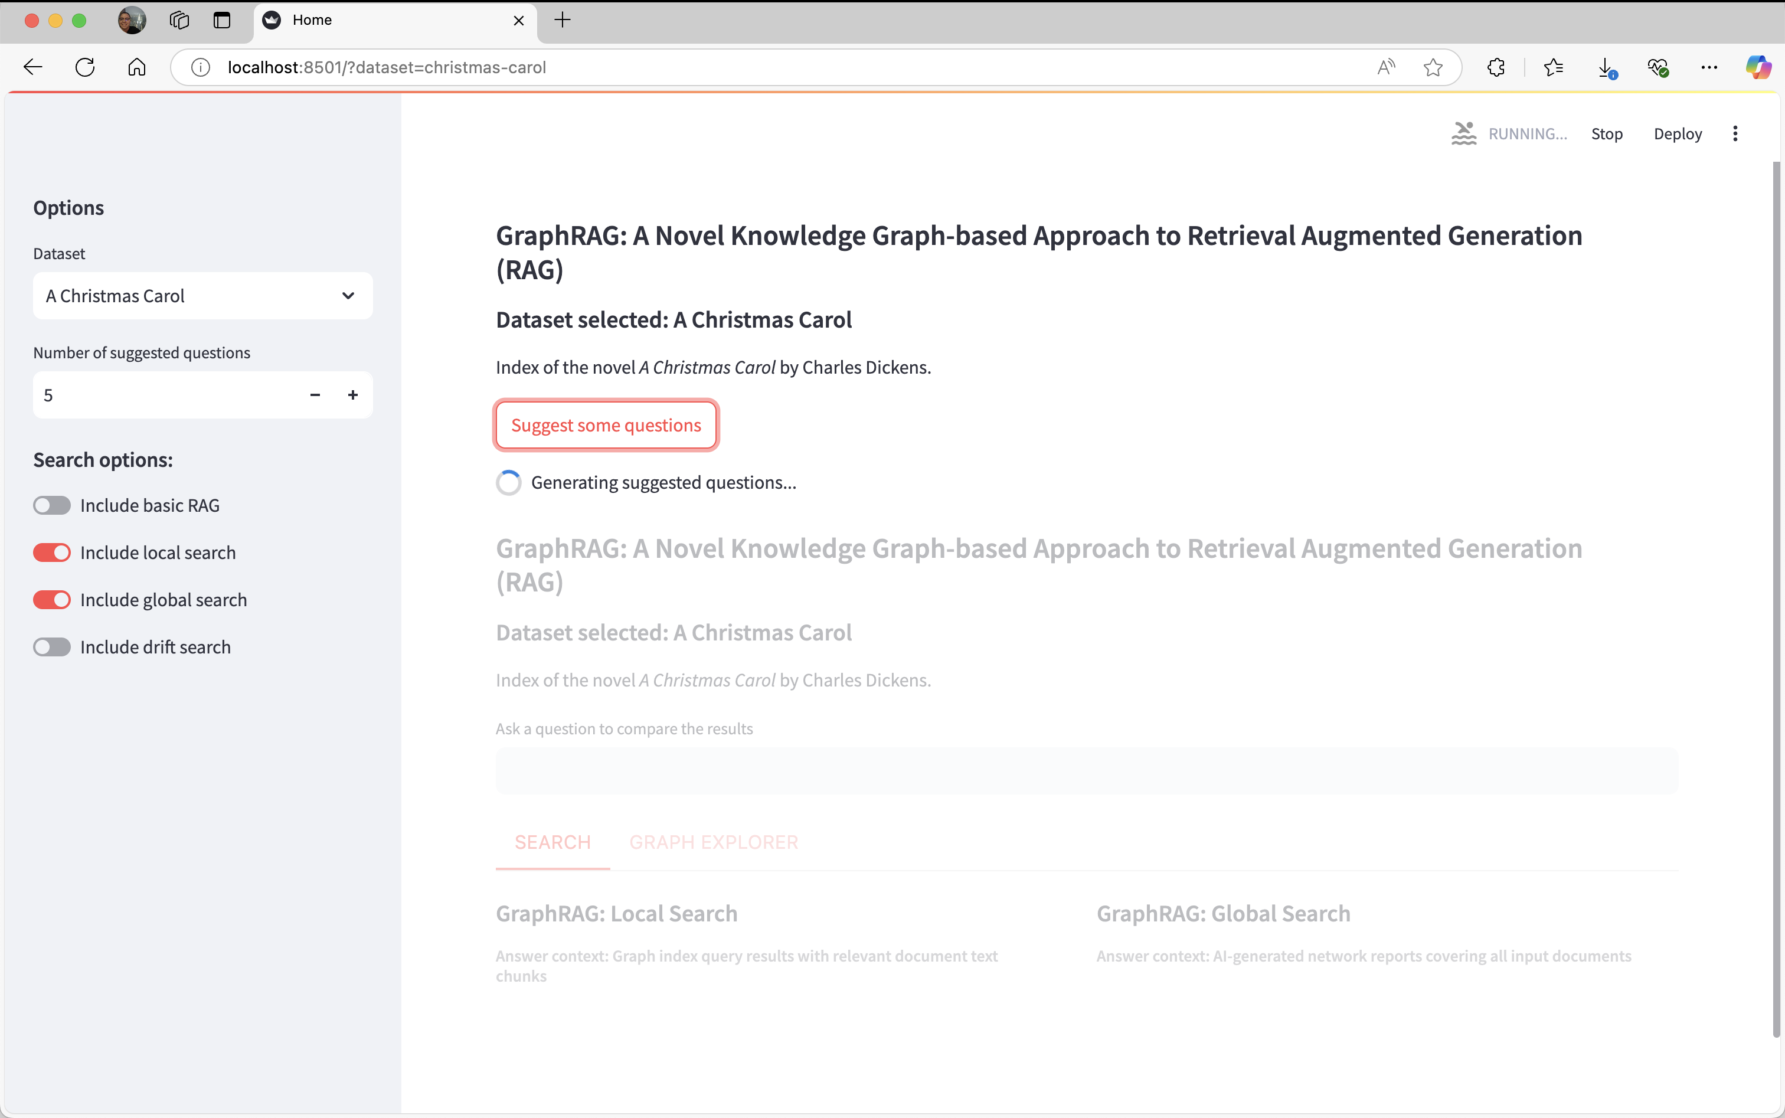The height and width of the screenshot is (1118, 1785).
Task: Turn off Include global search toggle
Action: pyautogui.click(x=52, y=600)
